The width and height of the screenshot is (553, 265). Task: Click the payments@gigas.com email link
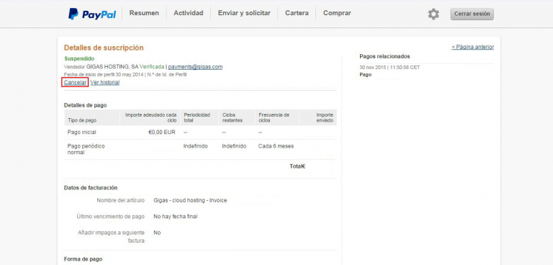[x=195, y=67]
